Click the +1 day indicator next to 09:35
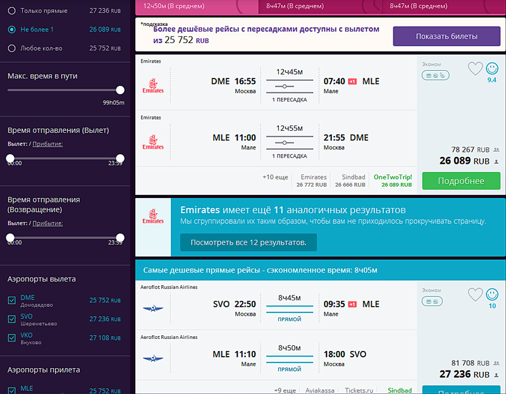The image size is (506, 394). click(x=352, y=304)
